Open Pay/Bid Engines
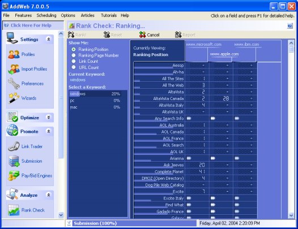Image resolution: width=298 pixels, height=229 pixels. click(30, 176)
